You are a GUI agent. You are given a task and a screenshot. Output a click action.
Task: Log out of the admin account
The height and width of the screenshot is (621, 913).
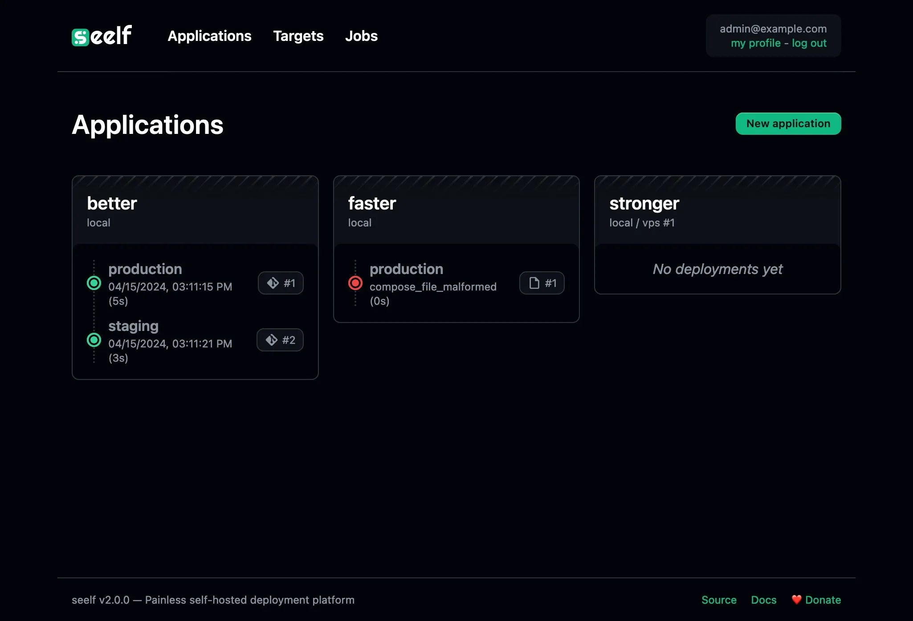tap(809, 43)
